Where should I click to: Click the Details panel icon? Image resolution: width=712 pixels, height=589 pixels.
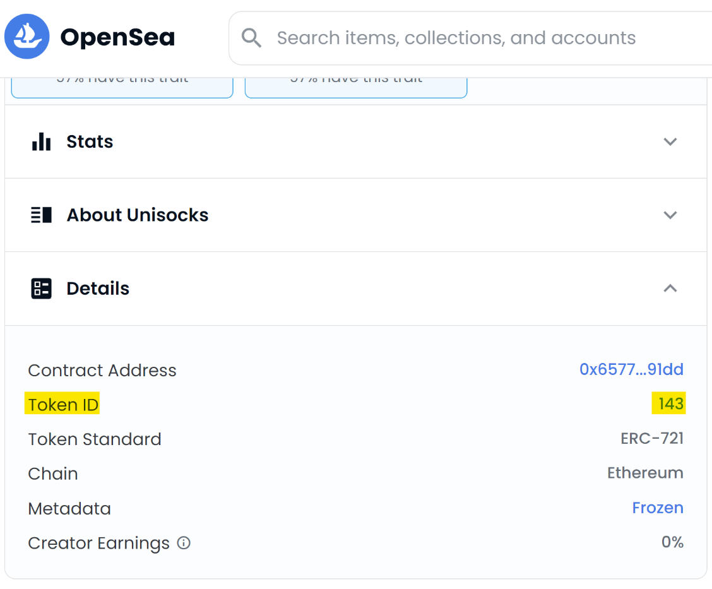tap(41, 289)
